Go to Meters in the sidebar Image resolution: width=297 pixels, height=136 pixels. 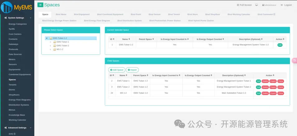[12, 59]
